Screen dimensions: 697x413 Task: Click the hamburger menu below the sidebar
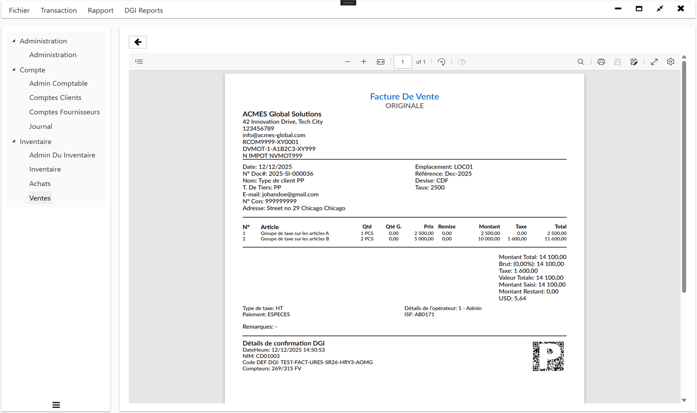[56, 405]
